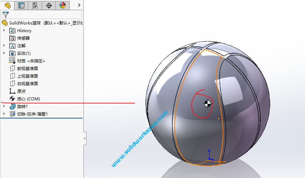Select the 材质 <未指定> label
The image size is (305, 178).
pyautogui.click(x=31, y=61)
